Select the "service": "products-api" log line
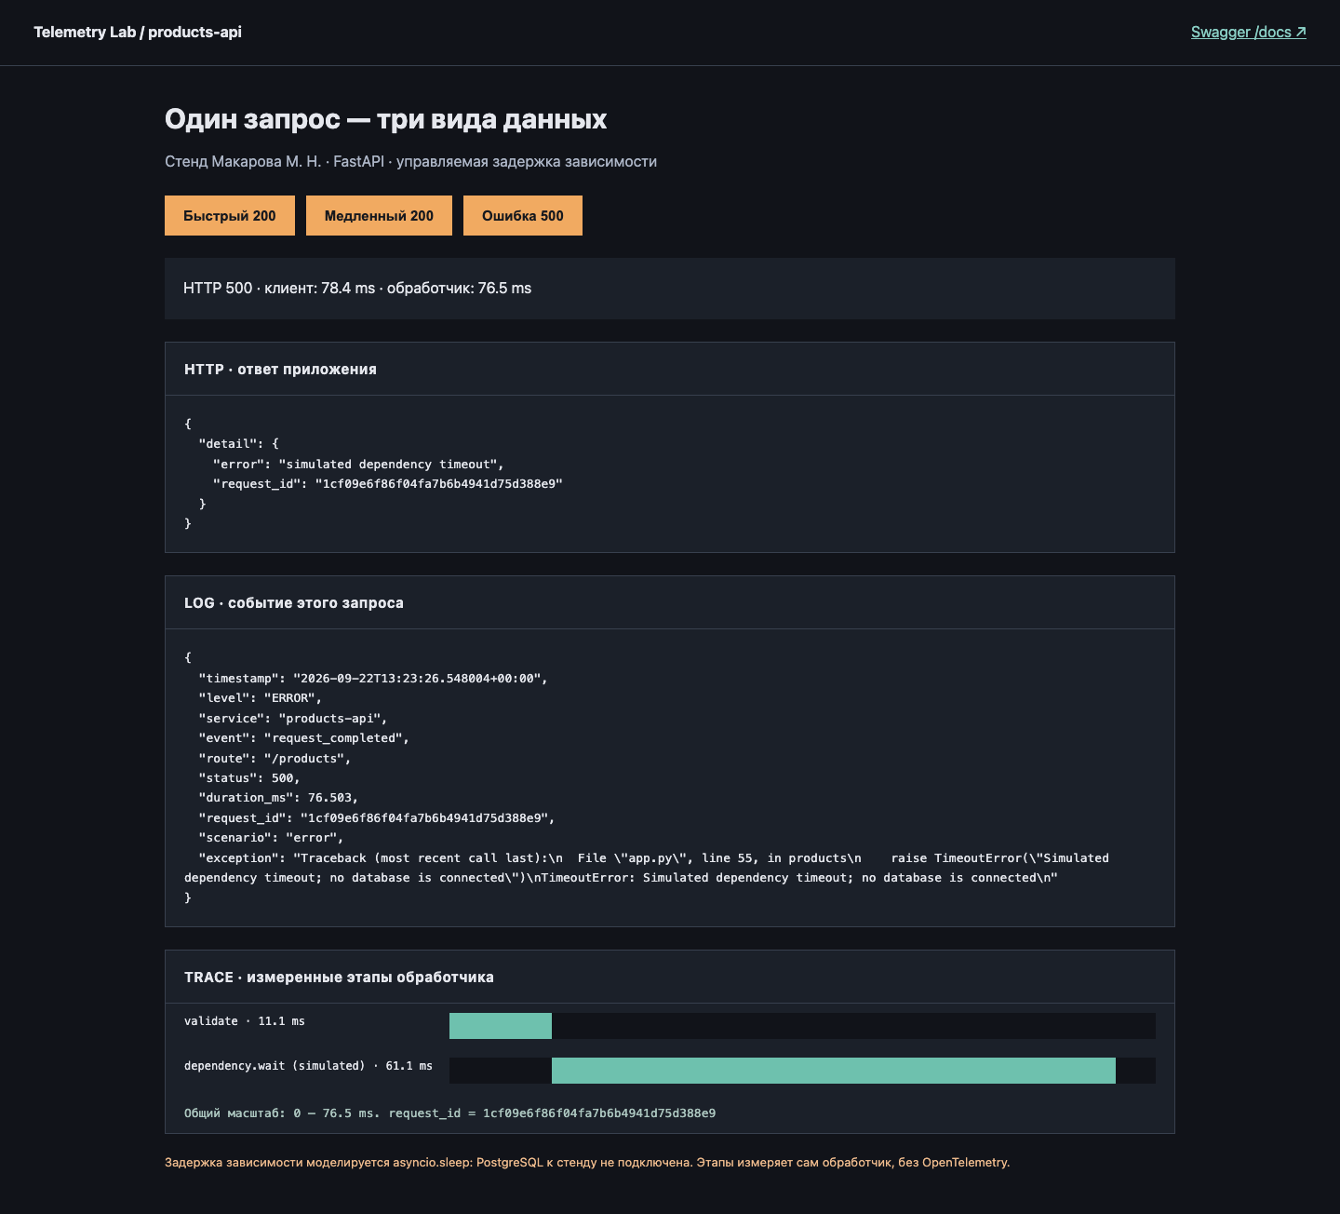This screenshot has height=1214, width=1340. coord(293,718)
